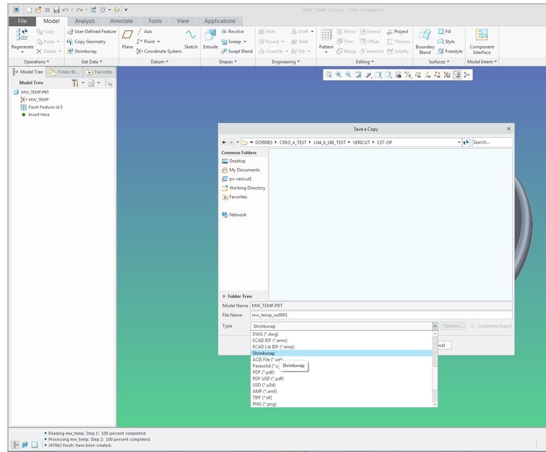This screenshot has width=546, height=452.
Task: Click the Revolve tool
Action: (232, 31)
